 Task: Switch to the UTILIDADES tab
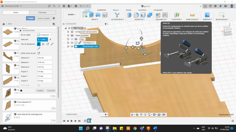pyautogui.click(x=158, y=10)
